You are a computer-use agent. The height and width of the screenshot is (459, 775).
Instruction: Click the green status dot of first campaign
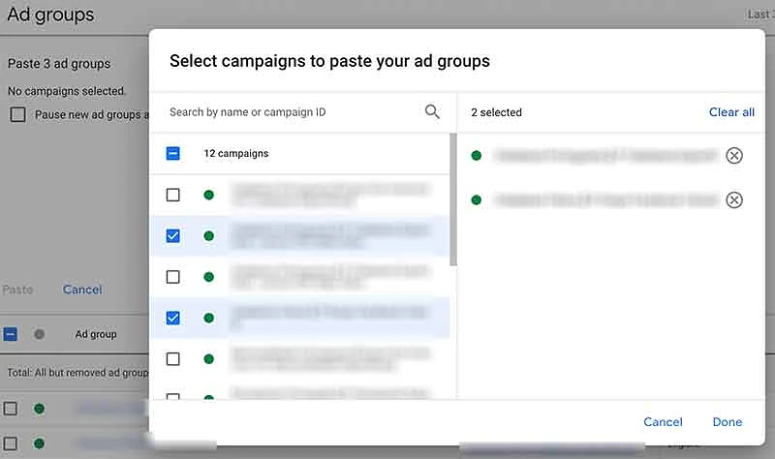[208, 195]
